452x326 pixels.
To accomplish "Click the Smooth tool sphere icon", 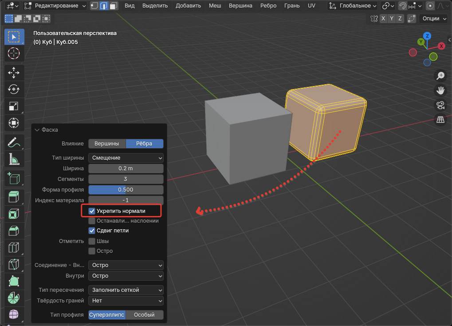I will coord(14,314).
